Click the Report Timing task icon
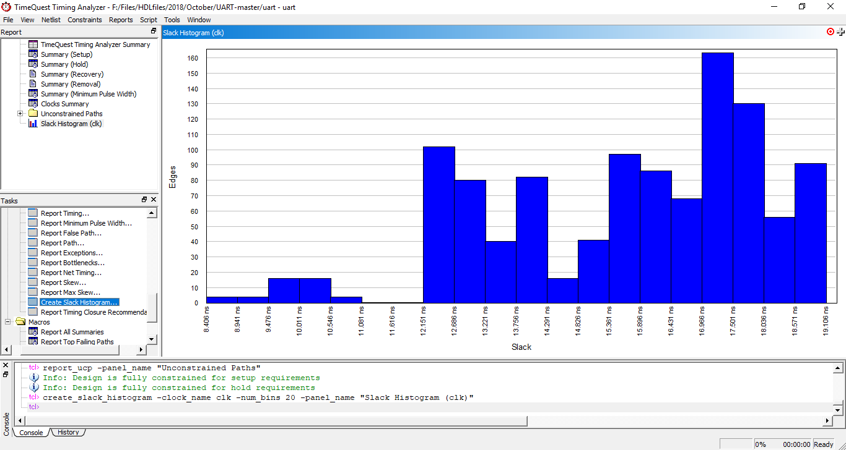This screenshot has height=450, width=846. pos(33,213)
